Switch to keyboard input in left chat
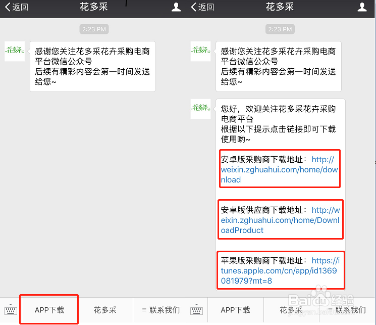376x325 pixels. click(11, 310)
